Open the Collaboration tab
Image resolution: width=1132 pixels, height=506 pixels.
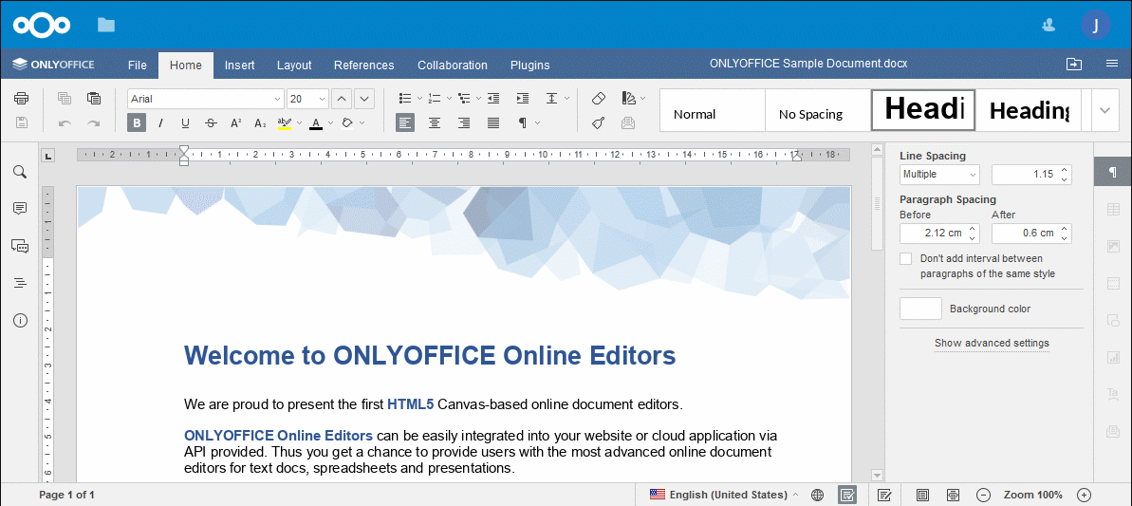pos(452,66)
